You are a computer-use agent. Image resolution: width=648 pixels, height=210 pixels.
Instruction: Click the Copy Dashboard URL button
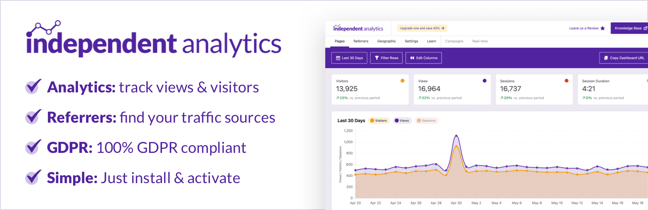click(x=624, y=58)
